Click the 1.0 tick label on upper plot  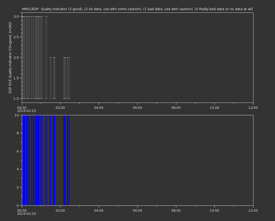click(16, 98)
